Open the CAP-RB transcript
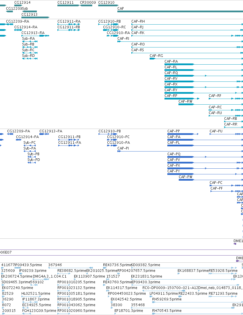 coord(230,119)
